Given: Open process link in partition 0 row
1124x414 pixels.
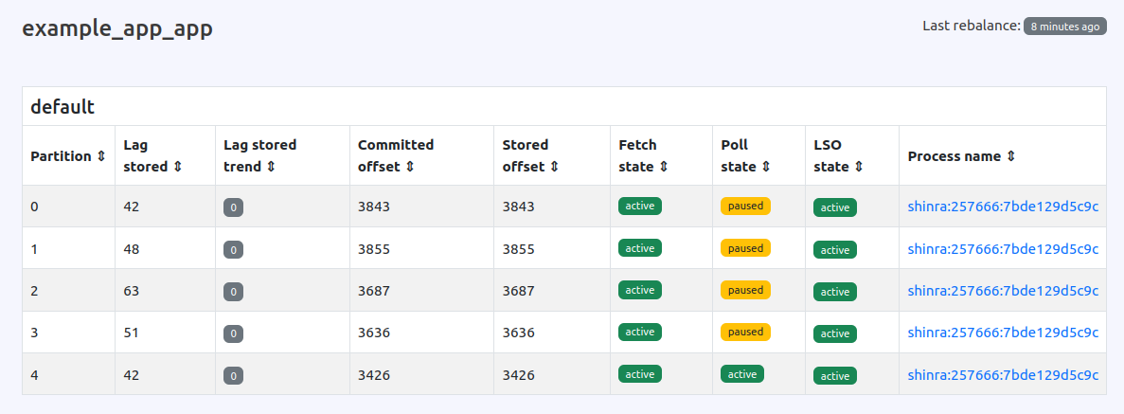Looking at the screenshot, I should 1003,207.
